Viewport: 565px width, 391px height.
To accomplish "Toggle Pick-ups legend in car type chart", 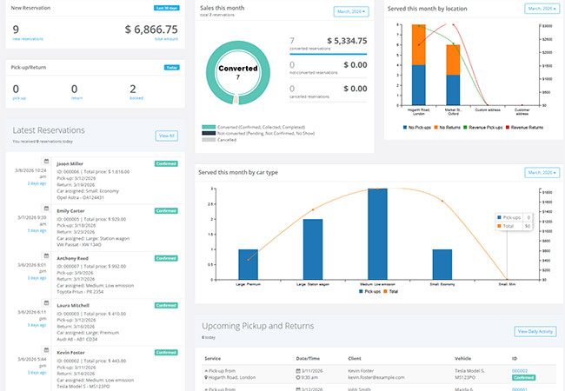I will point(369,292).
